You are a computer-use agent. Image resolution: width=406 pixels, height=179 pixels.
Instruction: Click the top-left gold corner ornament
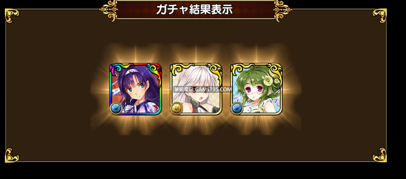click(12, 15)
